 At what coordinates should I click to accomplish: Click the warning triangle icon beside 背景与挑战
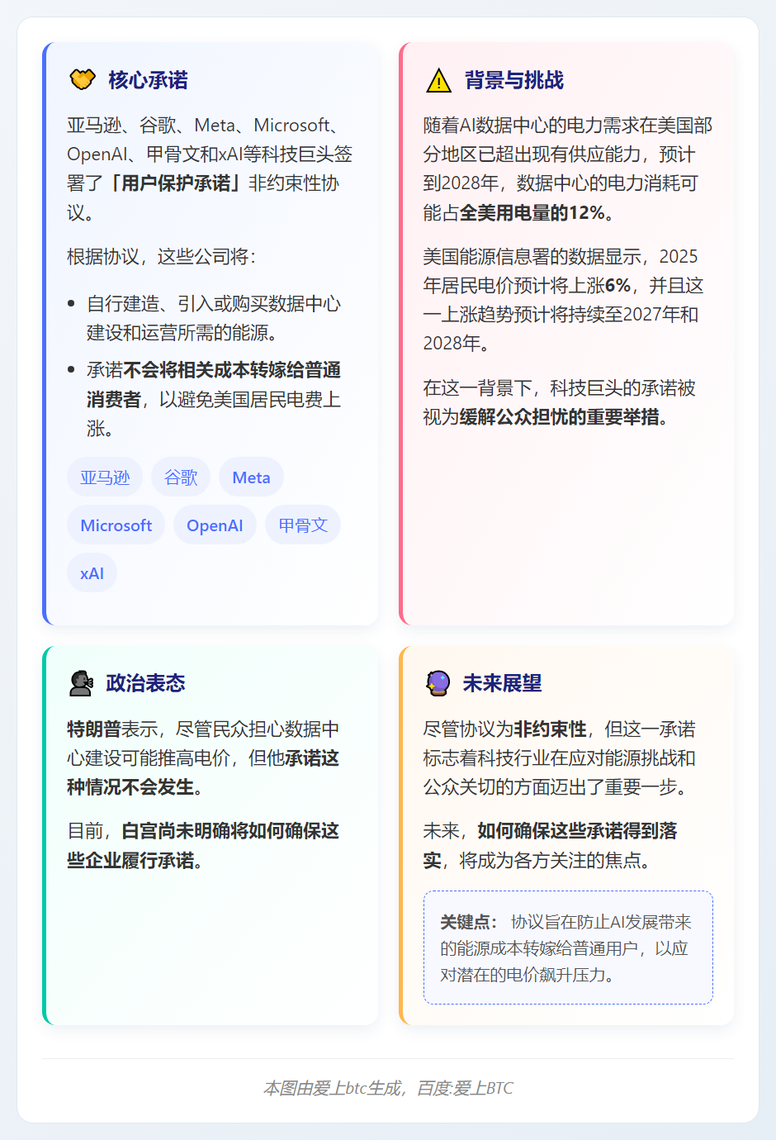coord(438,80)
